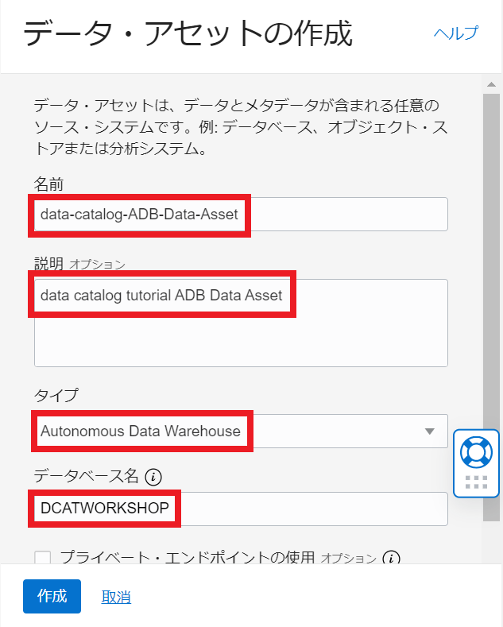Click the タイプ field label
The width and height of the screenshot is (503, 627).
click(56, 395)
